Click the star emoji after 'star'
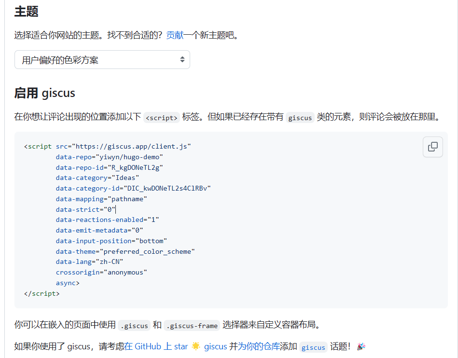 (196, 346)
